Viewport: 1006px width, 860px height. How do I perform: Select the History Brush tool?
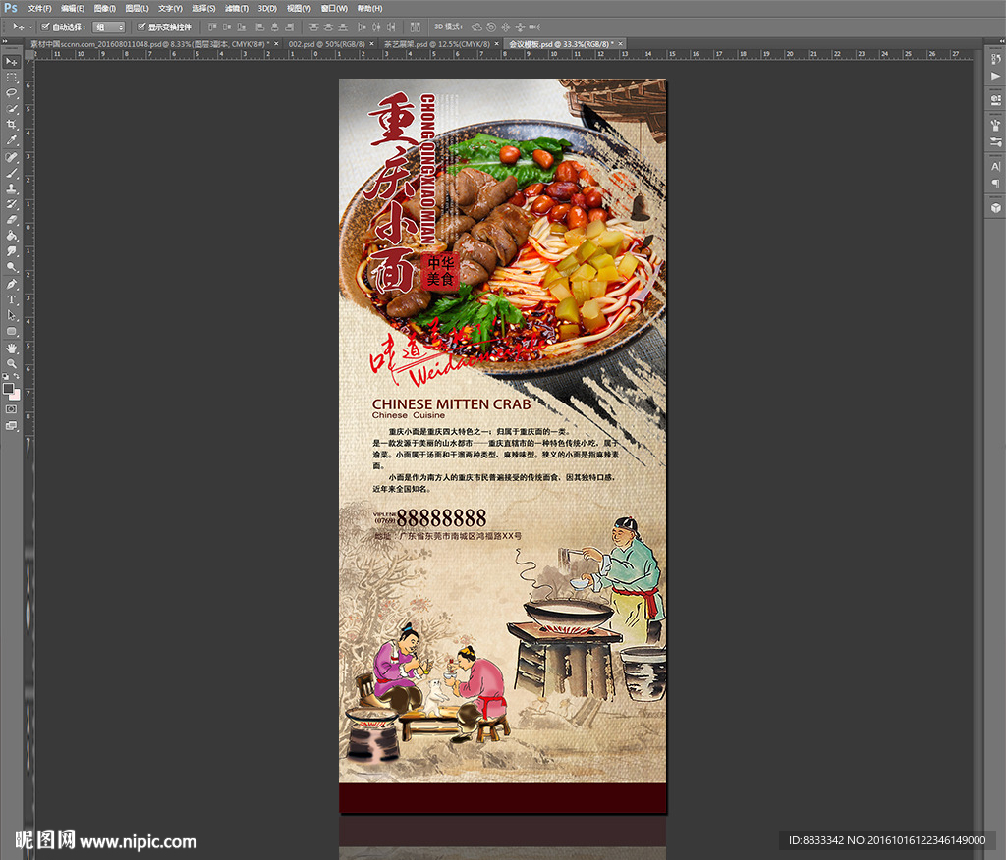[12, 204]
